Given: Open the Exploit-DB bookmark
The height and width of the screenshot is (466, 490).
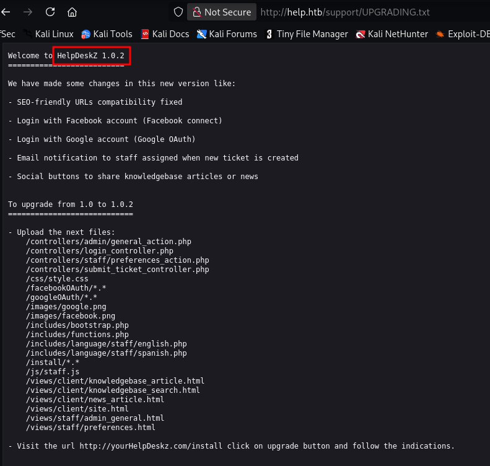Looking at the screenshot, I should point(463,33).
